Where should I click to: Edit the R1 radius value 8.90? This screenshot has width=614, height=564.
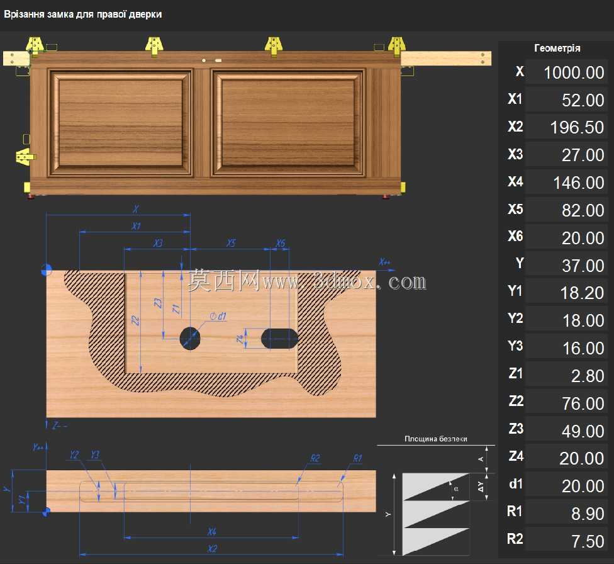point(566,513)
